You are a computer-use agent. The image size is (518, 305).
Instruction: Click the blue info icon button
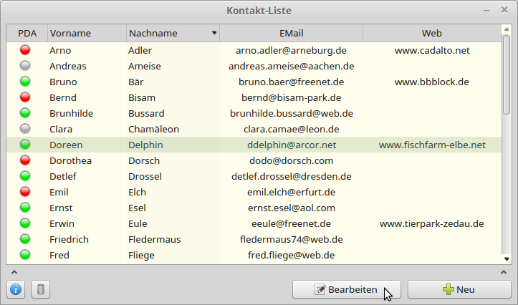coord(16,289)
